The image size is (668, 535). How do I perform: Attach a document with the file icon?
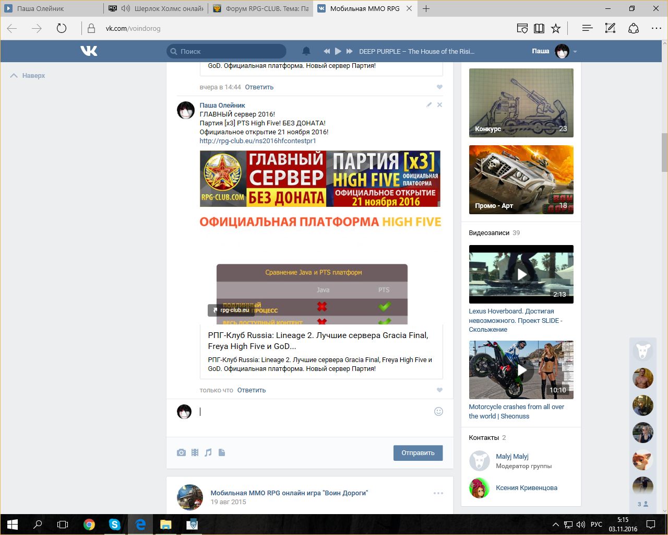[x=222, y=452]
